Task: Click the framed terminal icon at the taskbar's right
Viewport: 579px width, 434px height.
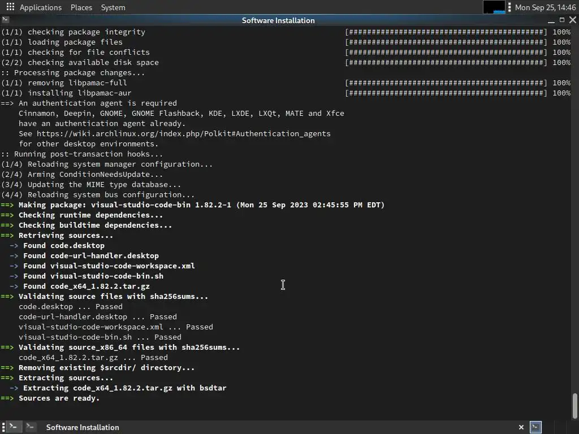Action: click(x=536, y=427)
